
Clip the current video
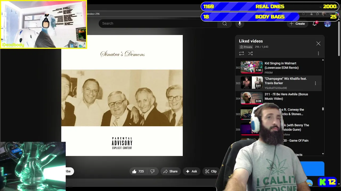(211, 171)
